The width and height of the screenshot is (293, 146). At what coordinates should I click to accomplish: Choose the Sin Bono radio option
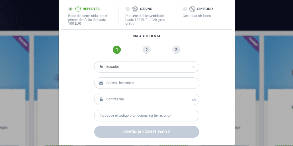[185, 9]
